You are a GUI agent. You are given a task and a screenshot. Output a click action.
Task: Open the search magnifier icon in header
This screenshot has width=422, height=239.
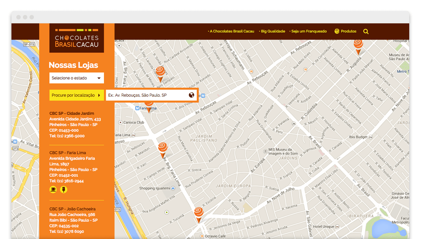coord(366,31)
